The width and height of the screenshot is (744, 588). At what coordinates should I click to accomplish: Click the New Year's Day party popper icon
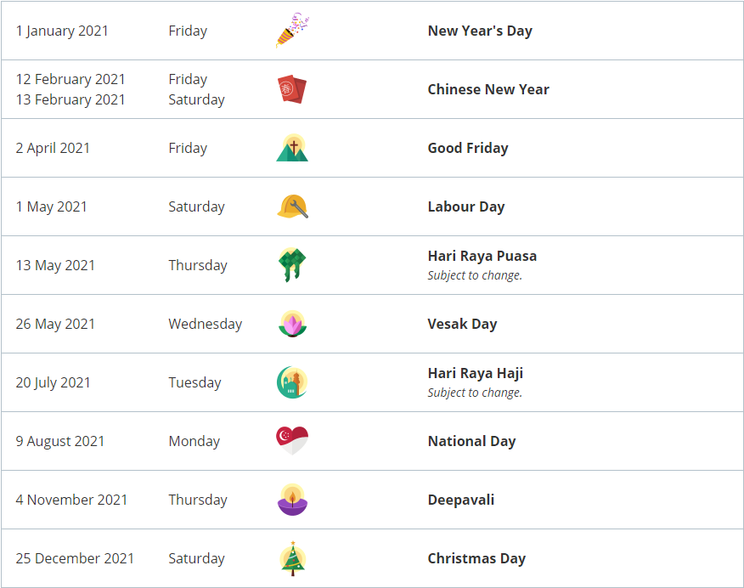(x=292, y=31)
